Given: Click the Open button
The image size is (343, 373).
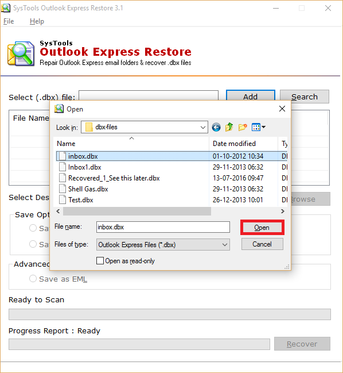Looking at the screenshot, I should click(262, 228).
